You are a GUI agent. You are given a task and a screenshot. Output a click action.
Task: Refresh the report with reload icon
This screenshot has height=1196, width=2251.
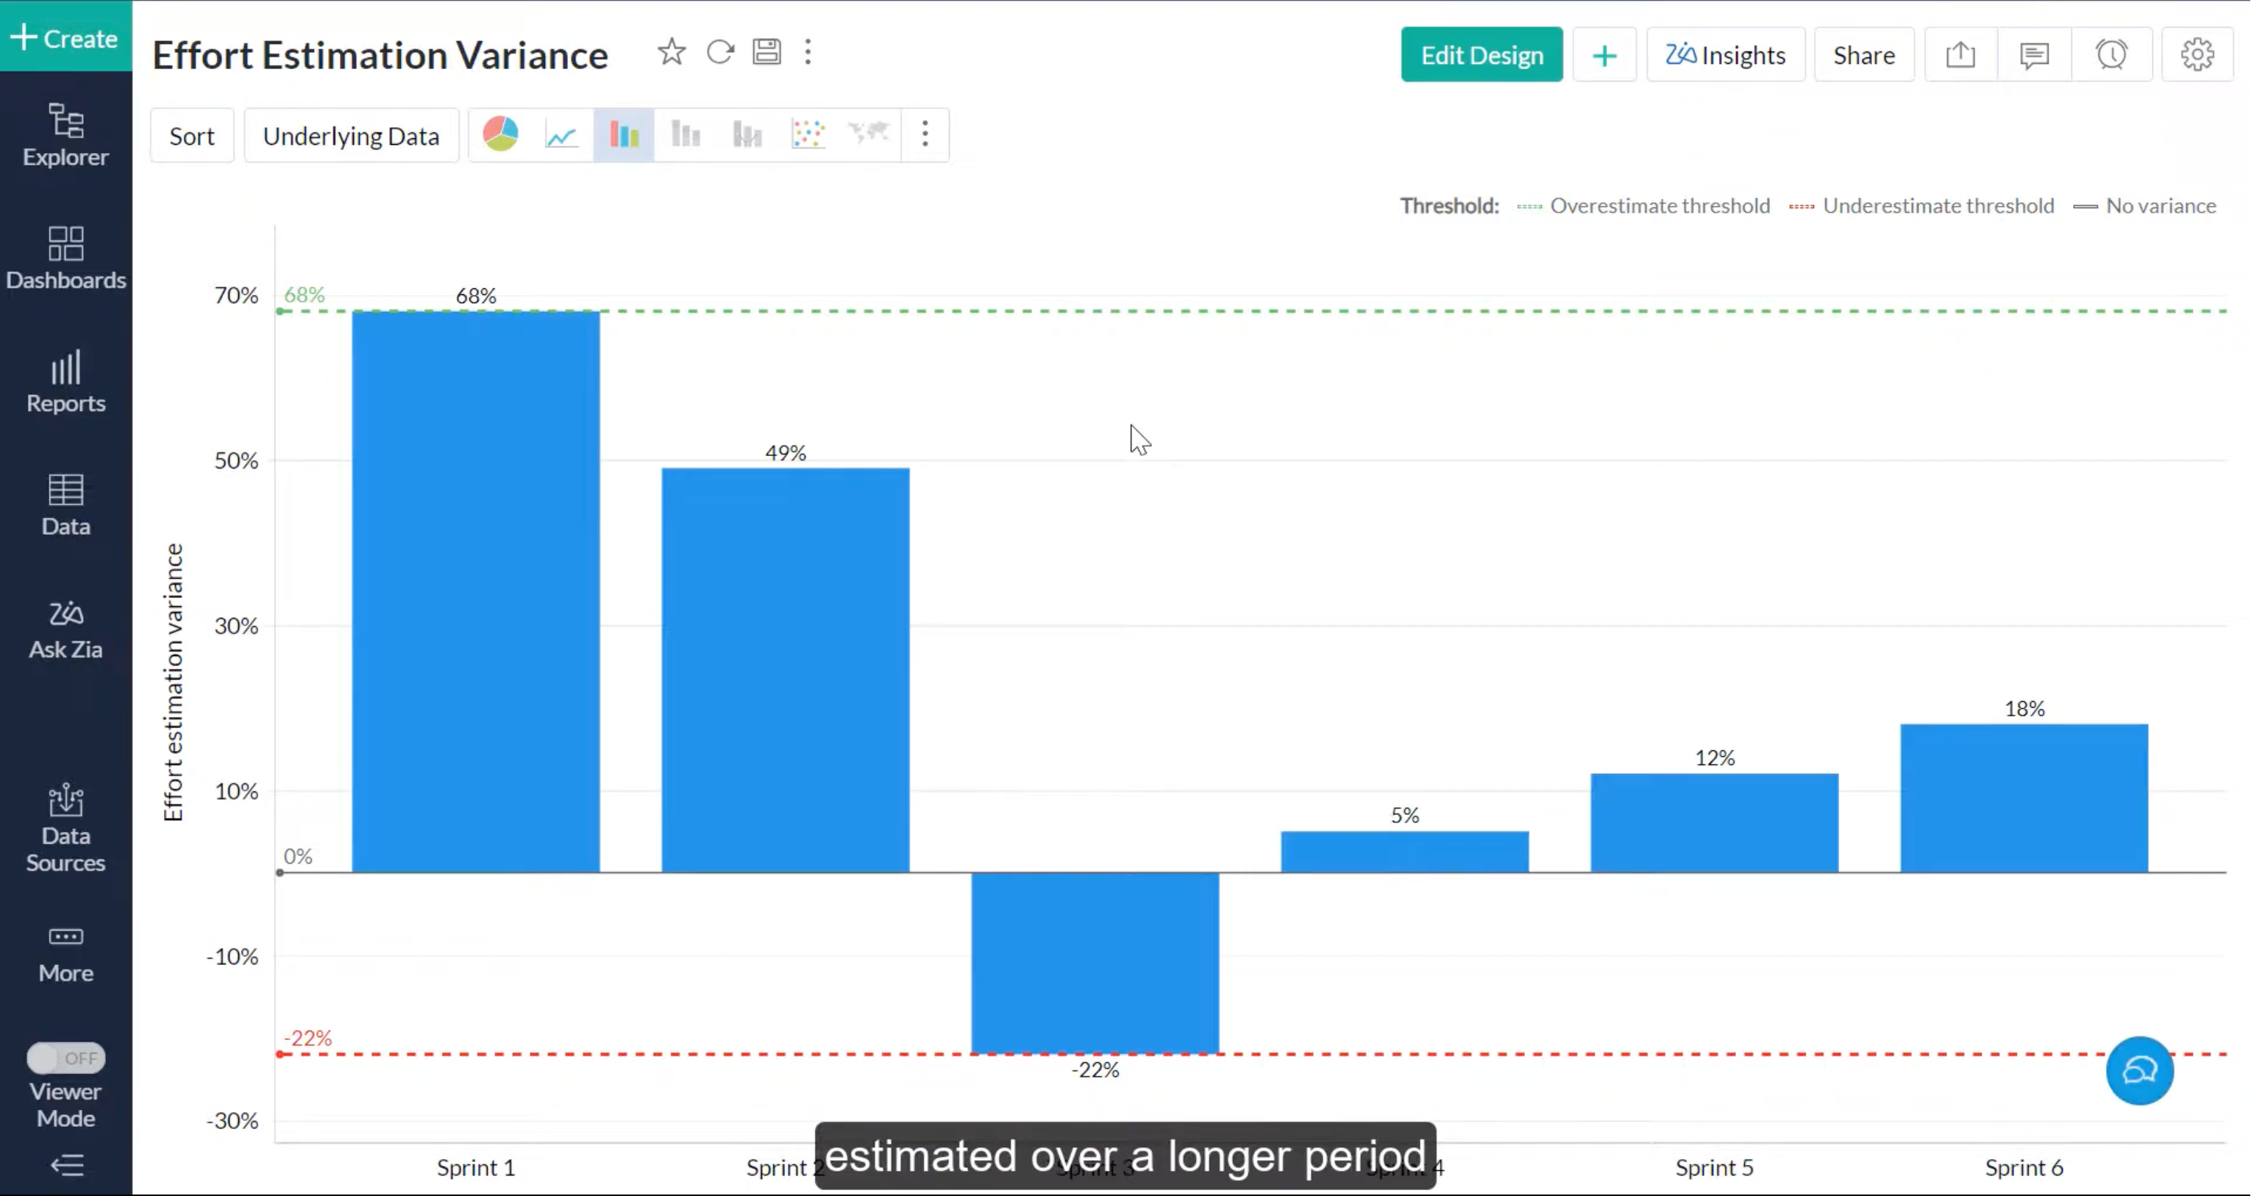[720, 52]
